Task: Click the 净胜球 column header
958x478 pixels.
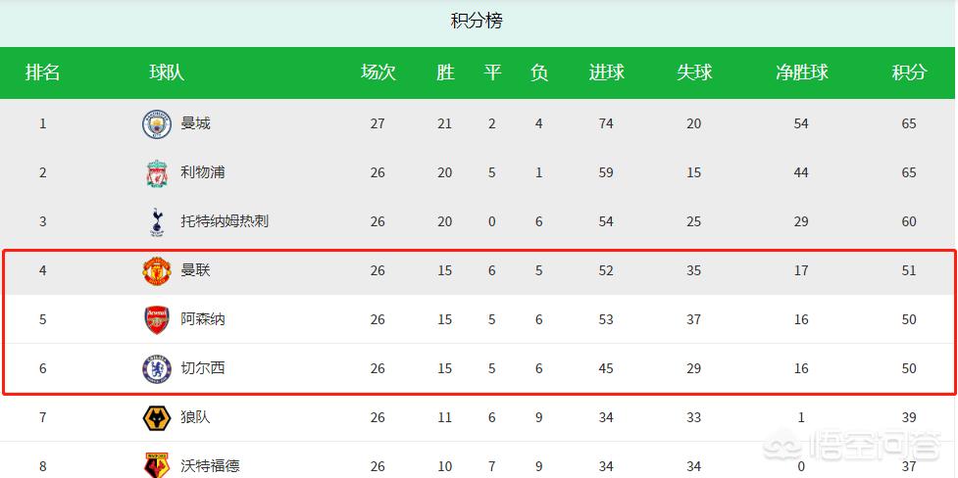Action: [x=801, y=72]
